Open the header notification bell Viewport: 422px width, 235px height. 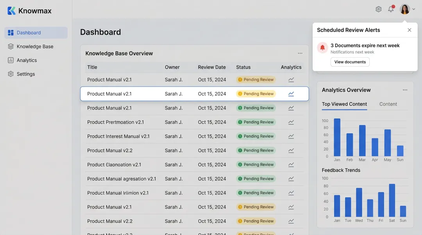[x=391, y=9]
